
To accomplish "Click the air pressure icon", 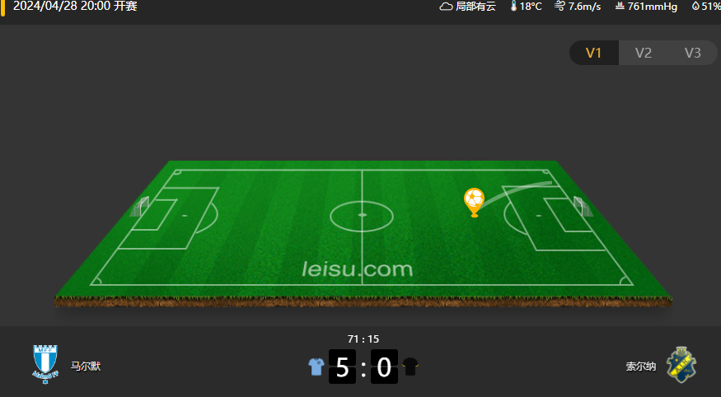I will point(620,6).
